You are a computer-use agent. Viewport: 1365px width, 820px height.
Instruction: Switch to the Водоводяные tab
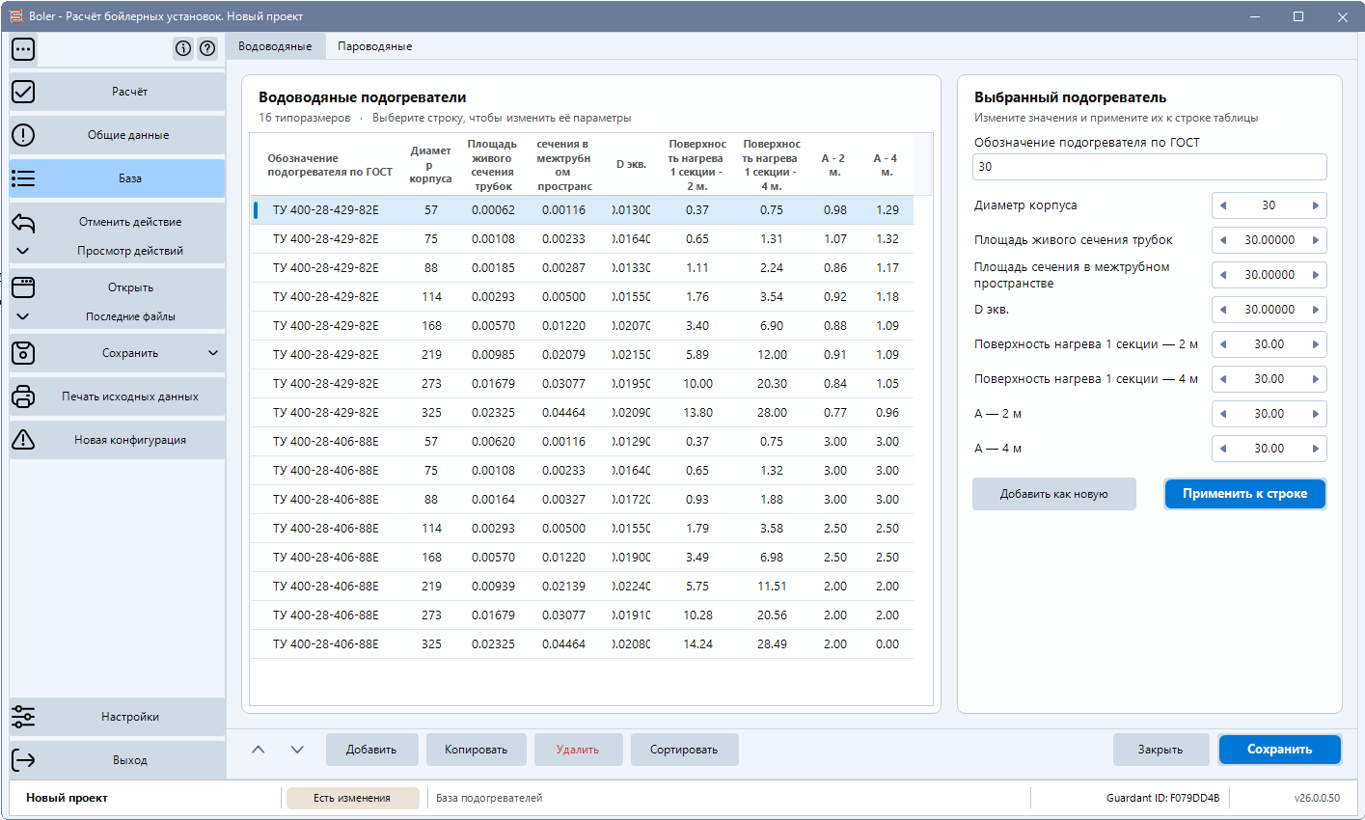(275, 46)
